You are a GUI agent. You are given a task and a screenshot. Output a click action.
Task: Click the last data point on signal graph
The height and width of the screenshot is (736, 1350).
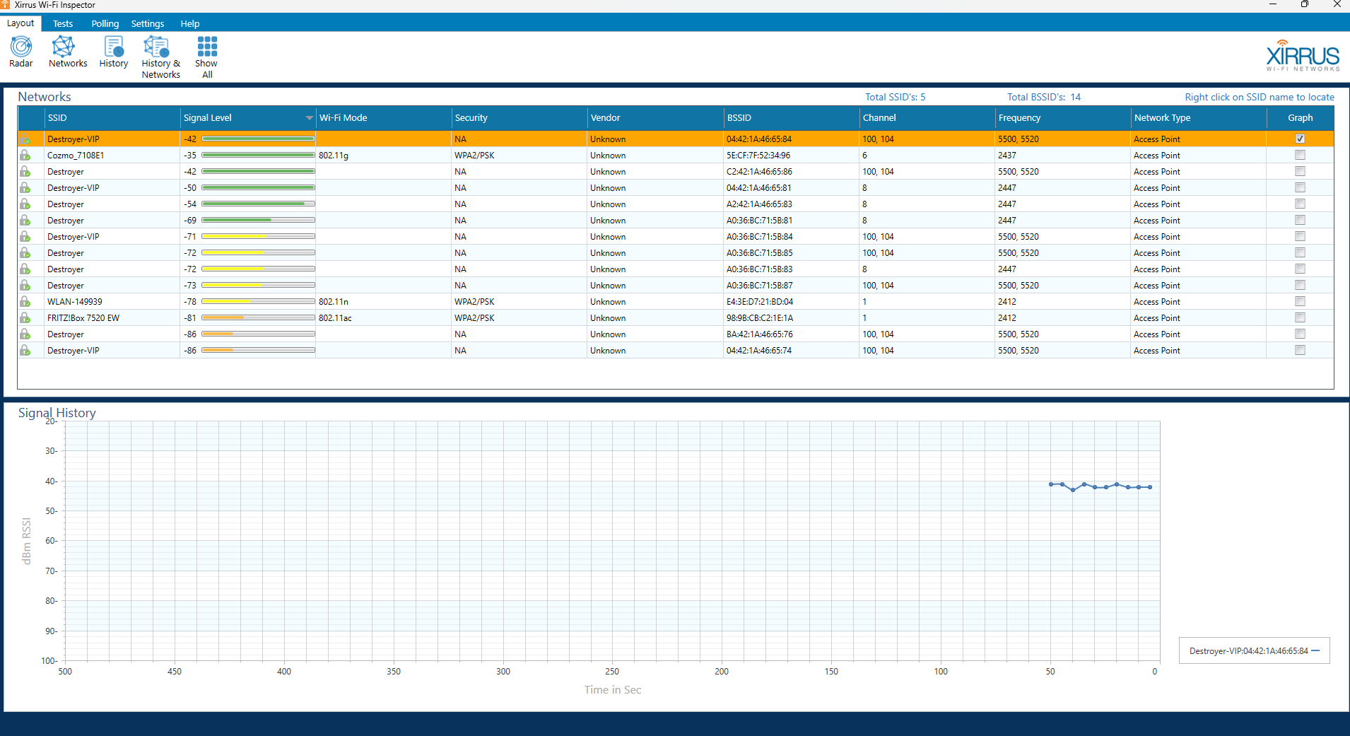coord(1150,487)
